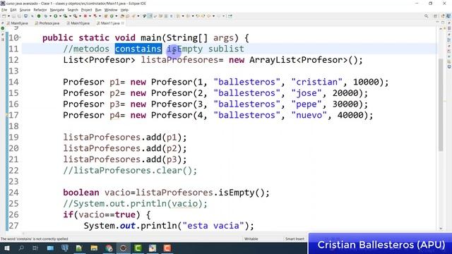
Task: Click 'boolean' keyword on line 24
Action: click(81, 193)
